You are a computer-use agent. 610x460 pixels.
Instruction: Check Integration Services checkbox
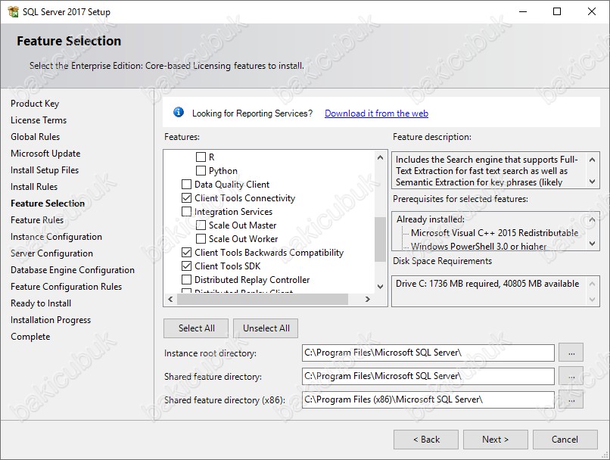(187, 212)
